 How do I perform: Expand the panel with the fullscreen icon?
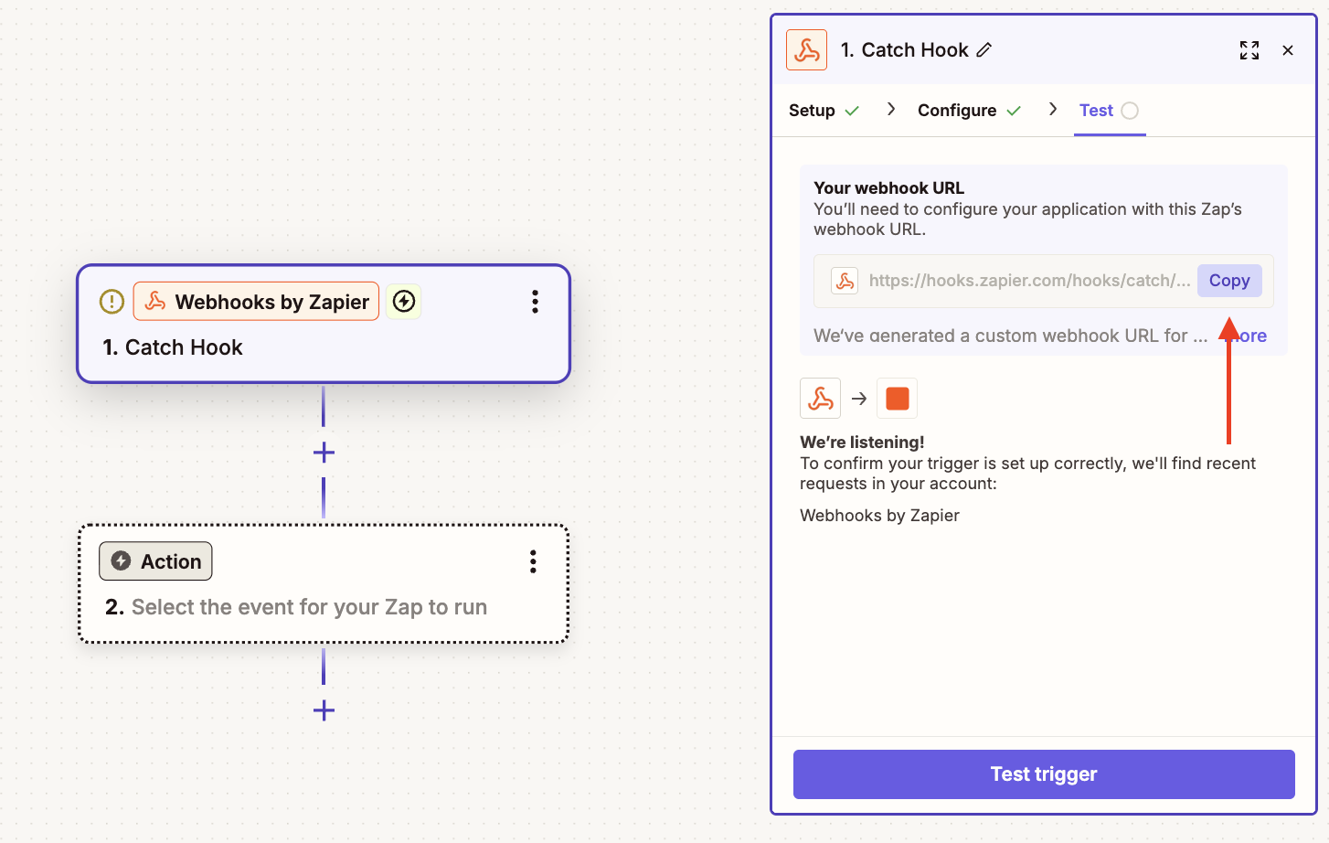pyautogui.click(x=1249, y=50)
